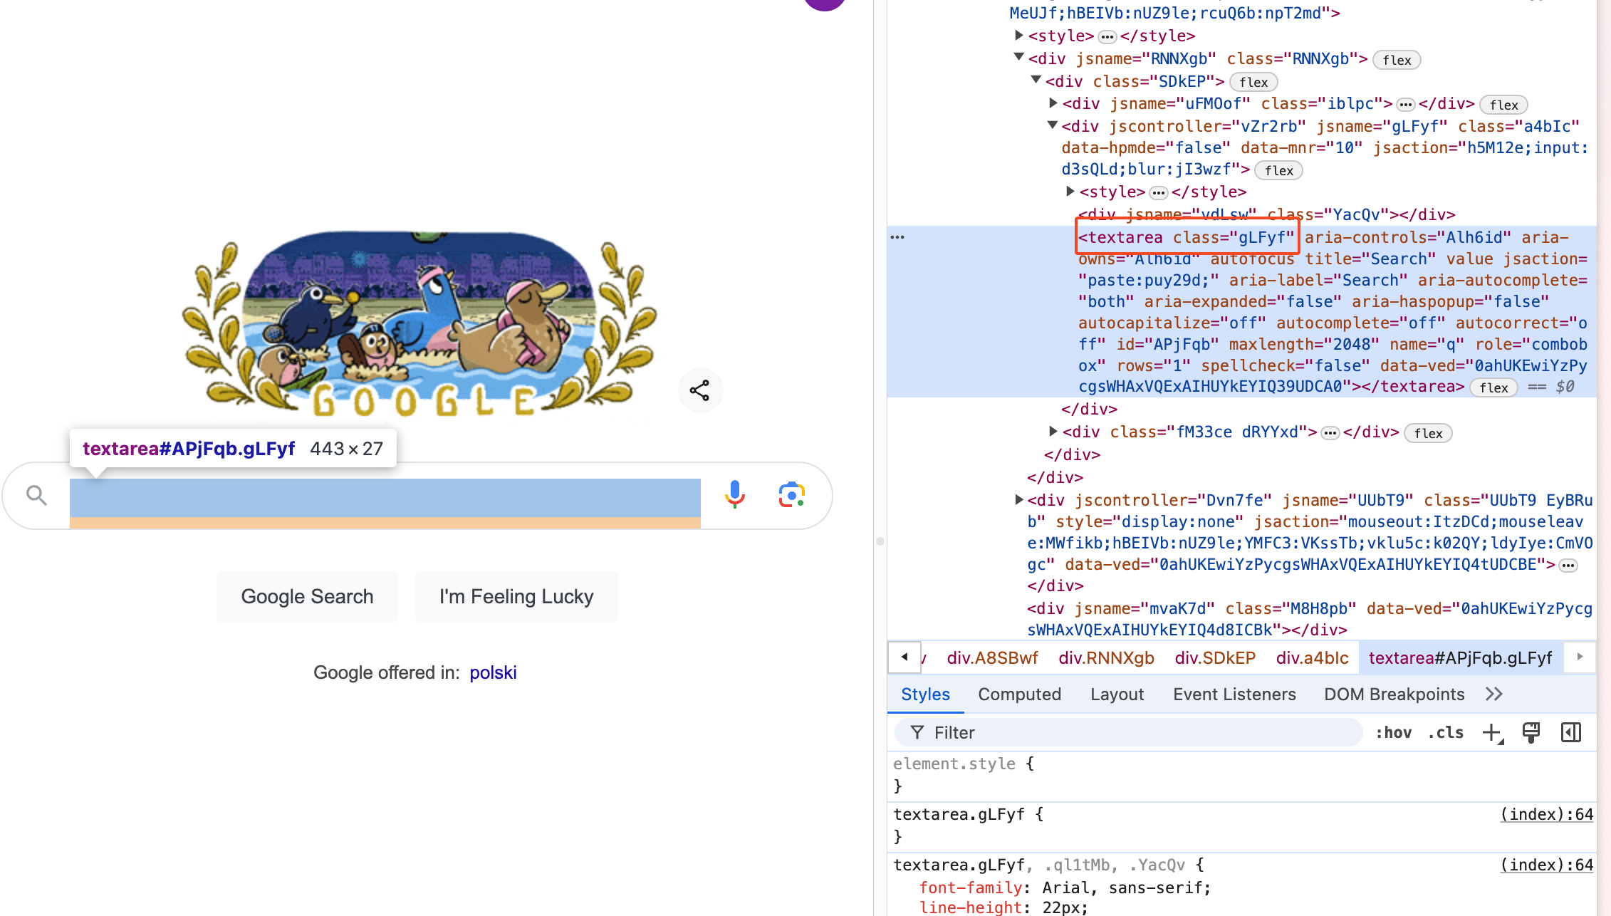Open (index):64 source link for textarea.gLFyf rule
The width and height of the screenshot is (1611, 916).
pos(1546,814)
